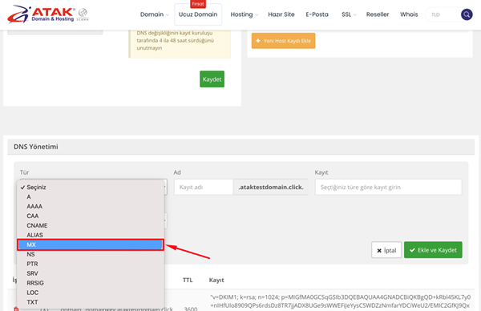Open the Reseller link
Image resolution: width=481 pixels, height=311 pixels.
(x=378, y=14)
